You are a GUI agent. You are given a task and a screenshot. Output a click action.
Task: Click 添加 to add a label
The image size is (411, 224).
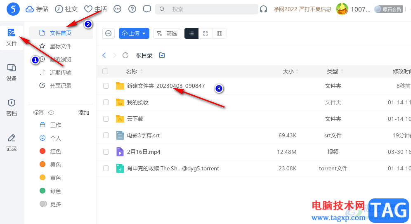click(84, 113)
